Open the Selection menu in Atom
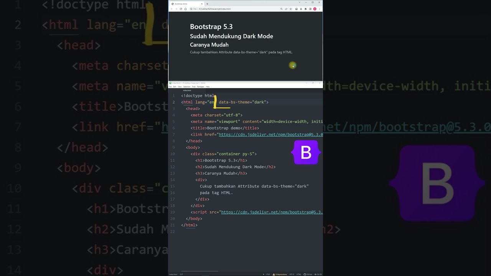Screen dimensions: 491x276 pos(187,87)
